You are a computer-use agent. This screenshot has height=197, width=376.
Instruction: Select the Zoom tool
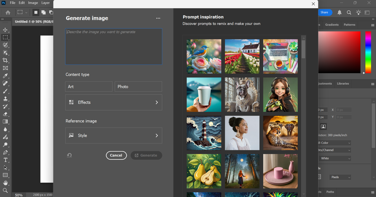[5, 191]
